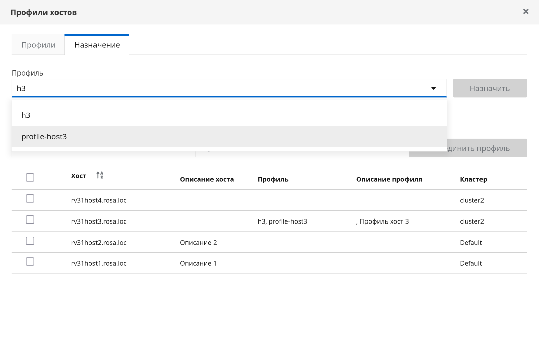Click the h3, profile-host3 profile cell
The image size is (539, 347).
(282, 221)
